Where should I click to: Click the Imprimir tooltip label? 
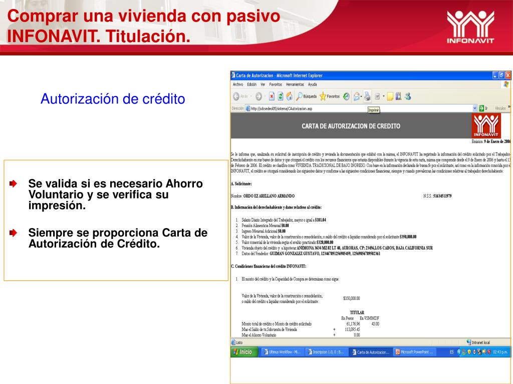373,110
